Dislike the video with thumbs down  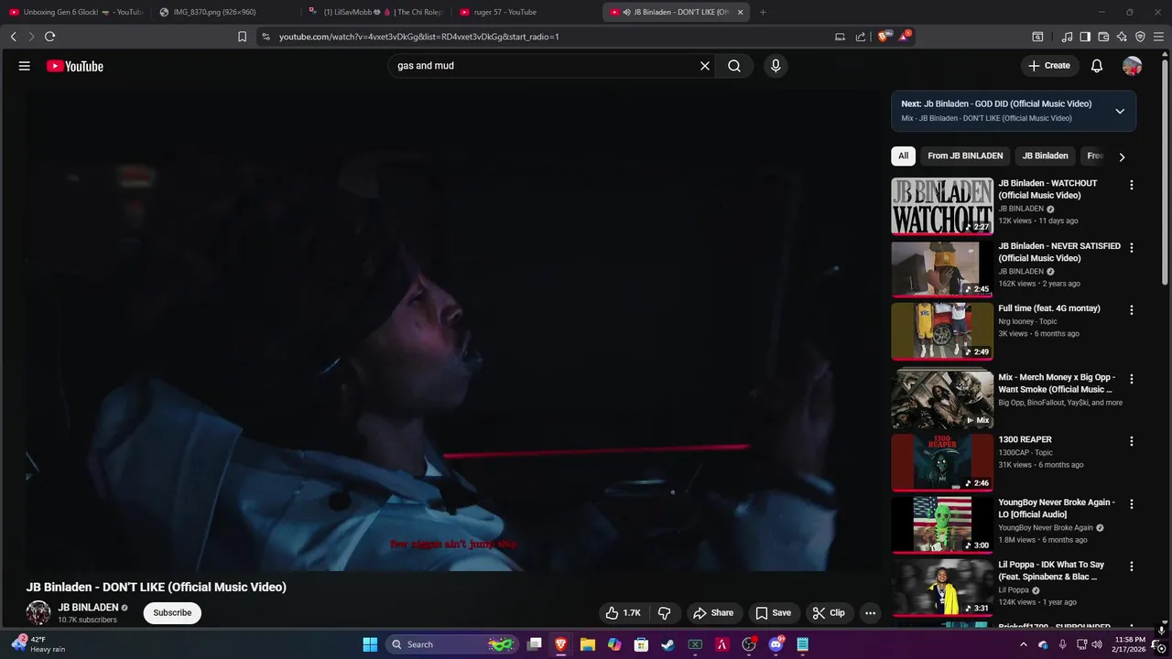(665, 613)
